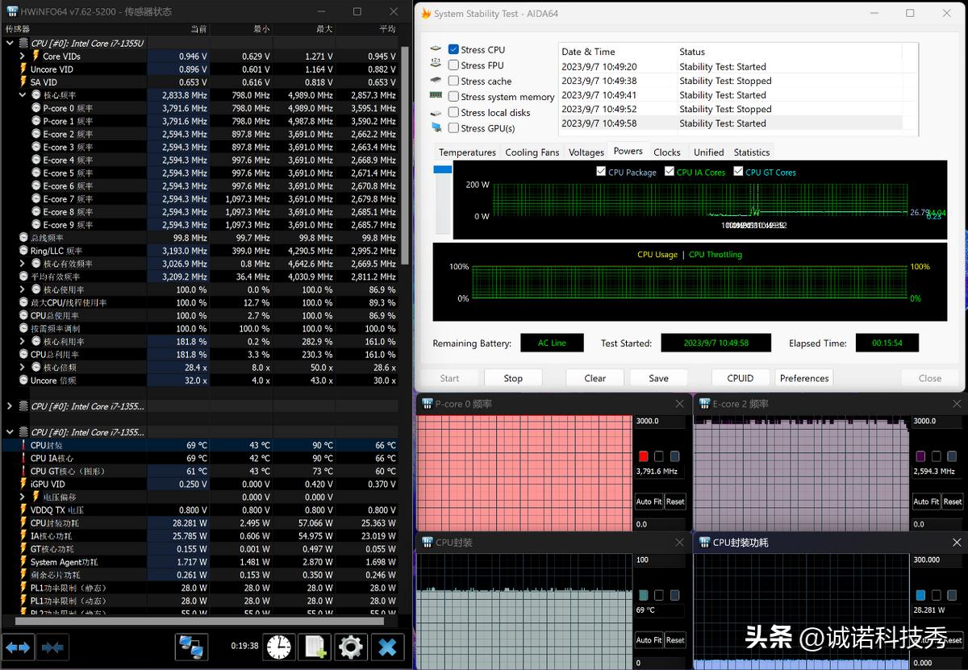Click the blue X close sensors icon
The image size is (968, 670).
point(388,647)
